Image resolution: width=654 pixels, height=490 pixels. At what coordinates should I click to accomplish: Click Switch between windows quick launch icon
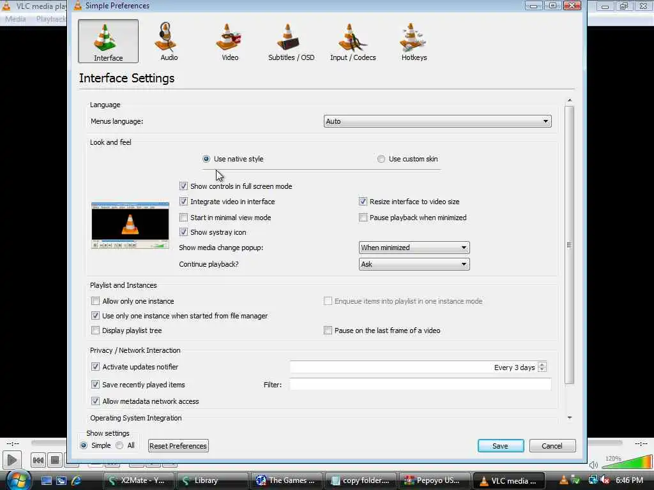[x=61, y=480]
